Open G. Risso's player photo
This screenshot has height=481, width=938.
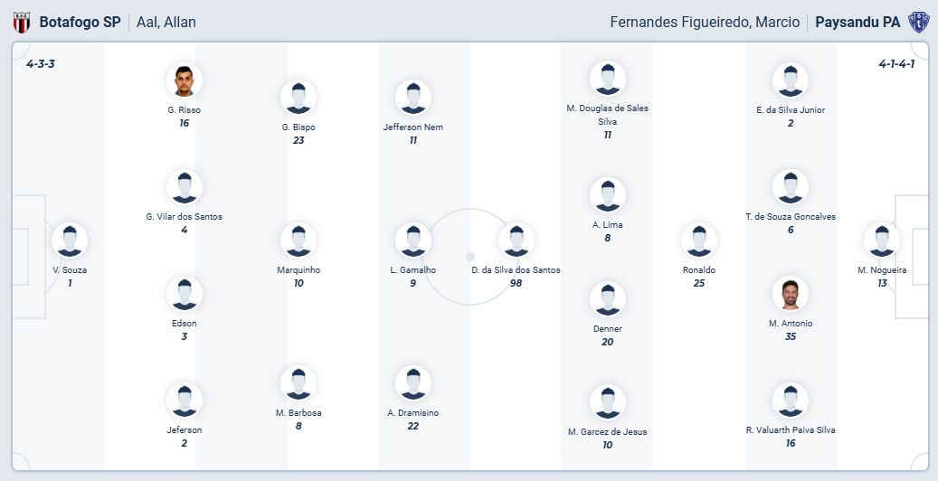click(184, 80)
